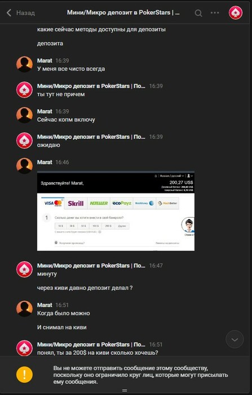
Task: Click PokerStars community avatar at 16:47 message
Action: (x=24, y=269)
